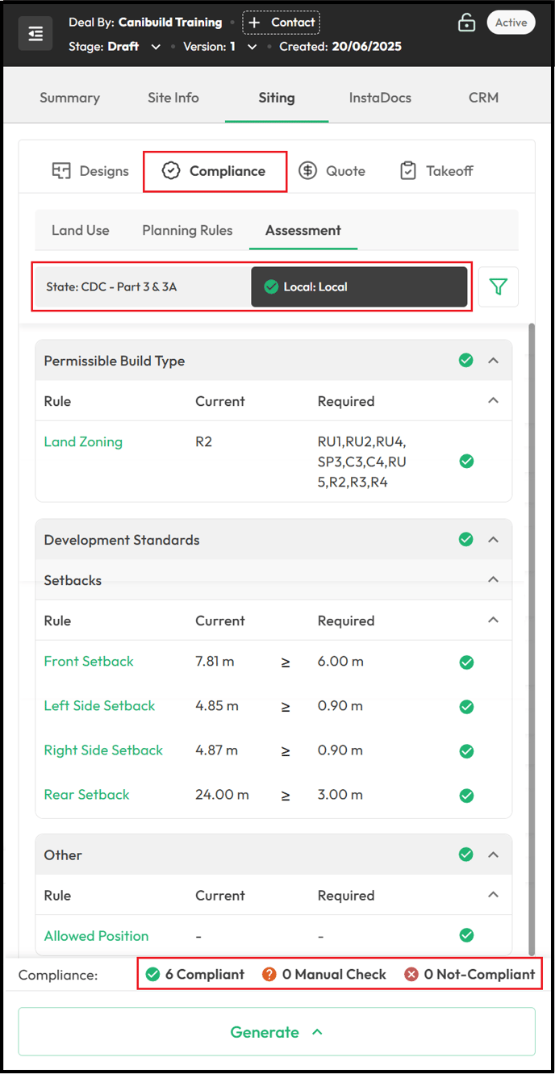This screenshot has width=555, height=1074.
Task: Click the Canibuild Training deal name
Action: pos(170,23)
